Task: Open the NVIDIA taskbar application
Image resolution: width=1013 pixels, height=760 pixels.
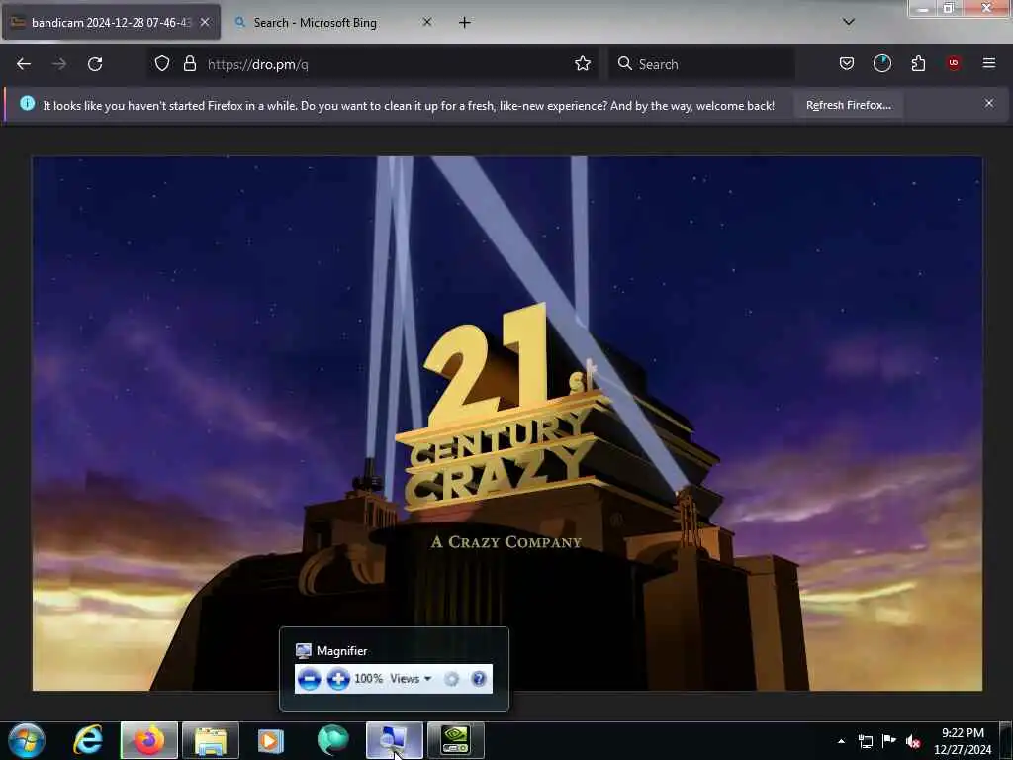Action: [x=455, y=740]
